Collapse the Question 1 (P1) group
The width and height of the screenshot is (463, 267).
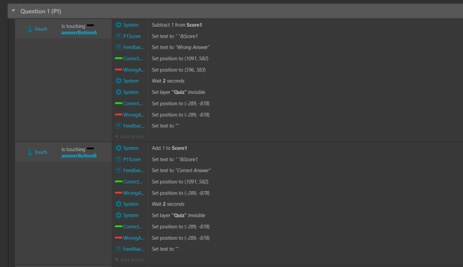coord(13,11)
